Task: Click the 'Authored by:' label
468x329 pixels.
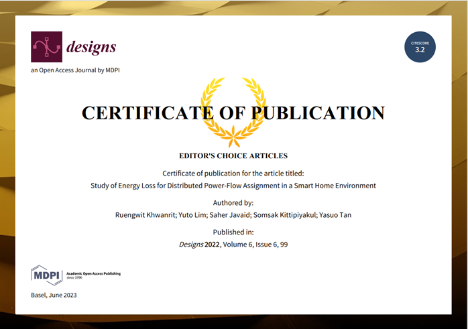Action: [233, 203]
